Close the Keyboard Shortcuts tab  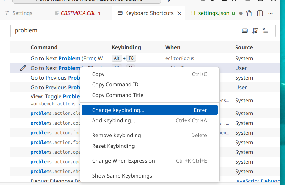point(180,13)
